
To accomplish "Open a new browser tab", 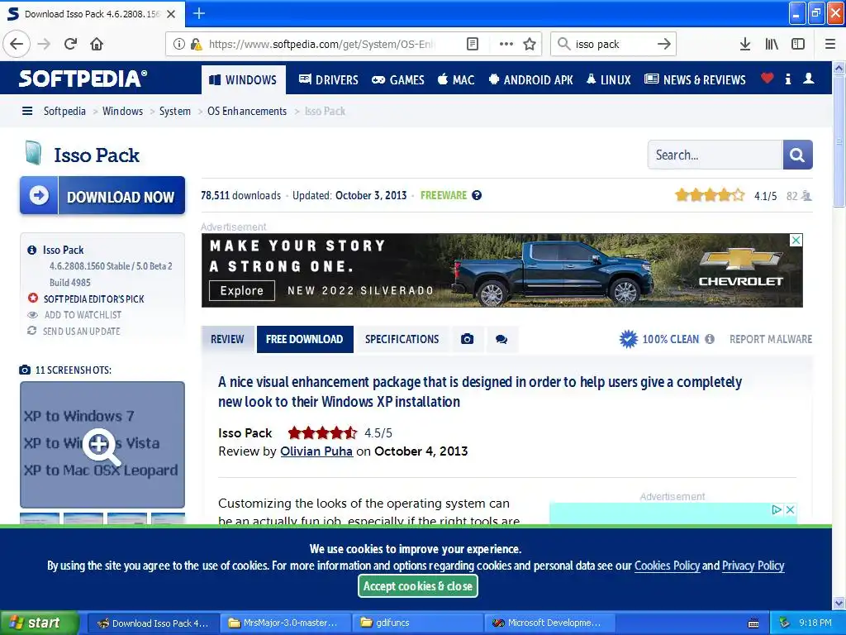I will coord(199,13).
